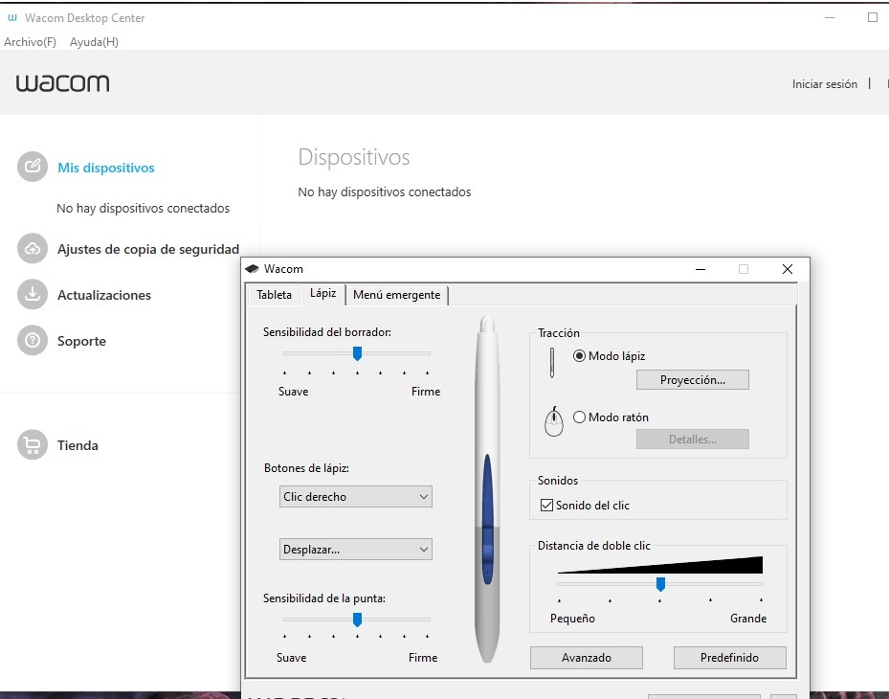This screenshot has height=699, width=889.
Task: Minimize the Wacom Desktop Center window
Action: [x=830, y=17]
